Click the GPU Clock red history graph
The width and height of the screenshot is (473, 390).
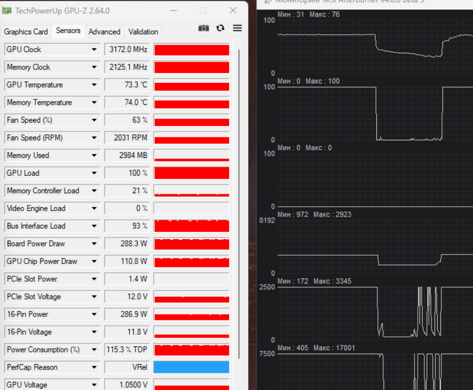click(192, 50)
